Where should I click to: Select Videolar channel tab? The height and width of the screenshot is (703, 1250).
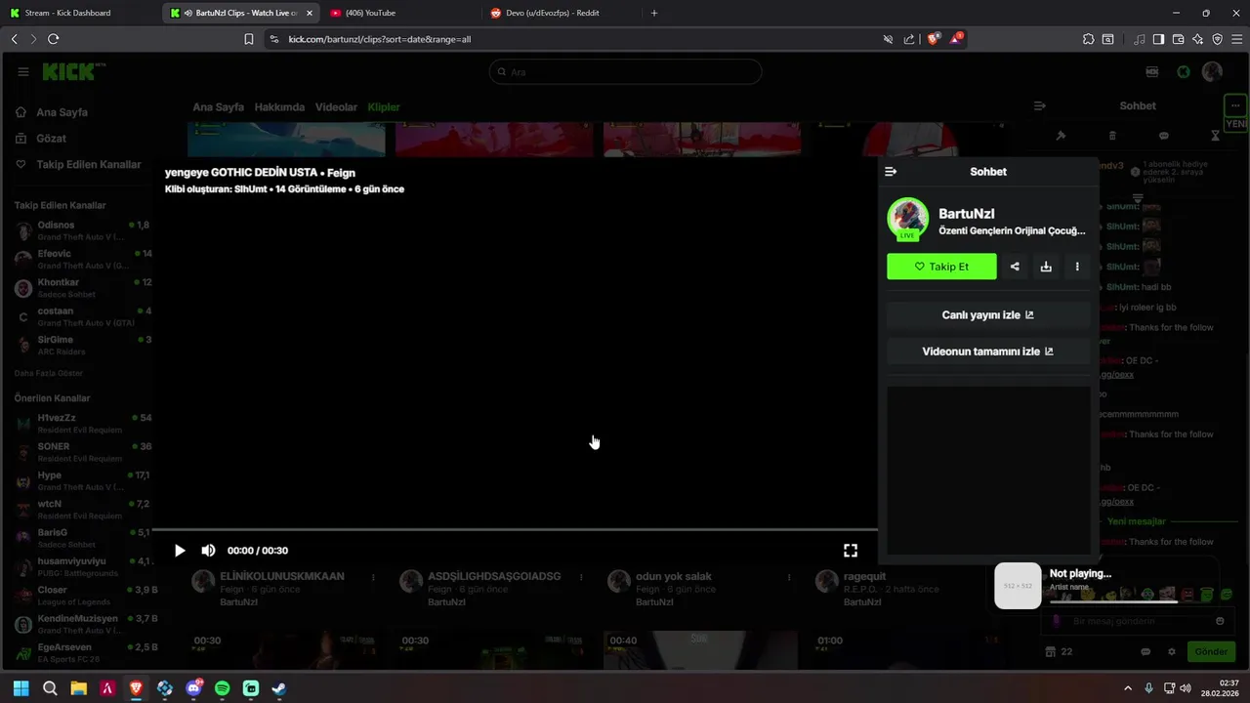pos(336,107)
